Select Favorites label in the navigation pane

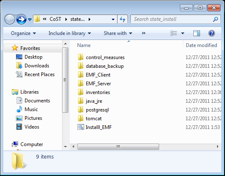(x=30, y=48)
